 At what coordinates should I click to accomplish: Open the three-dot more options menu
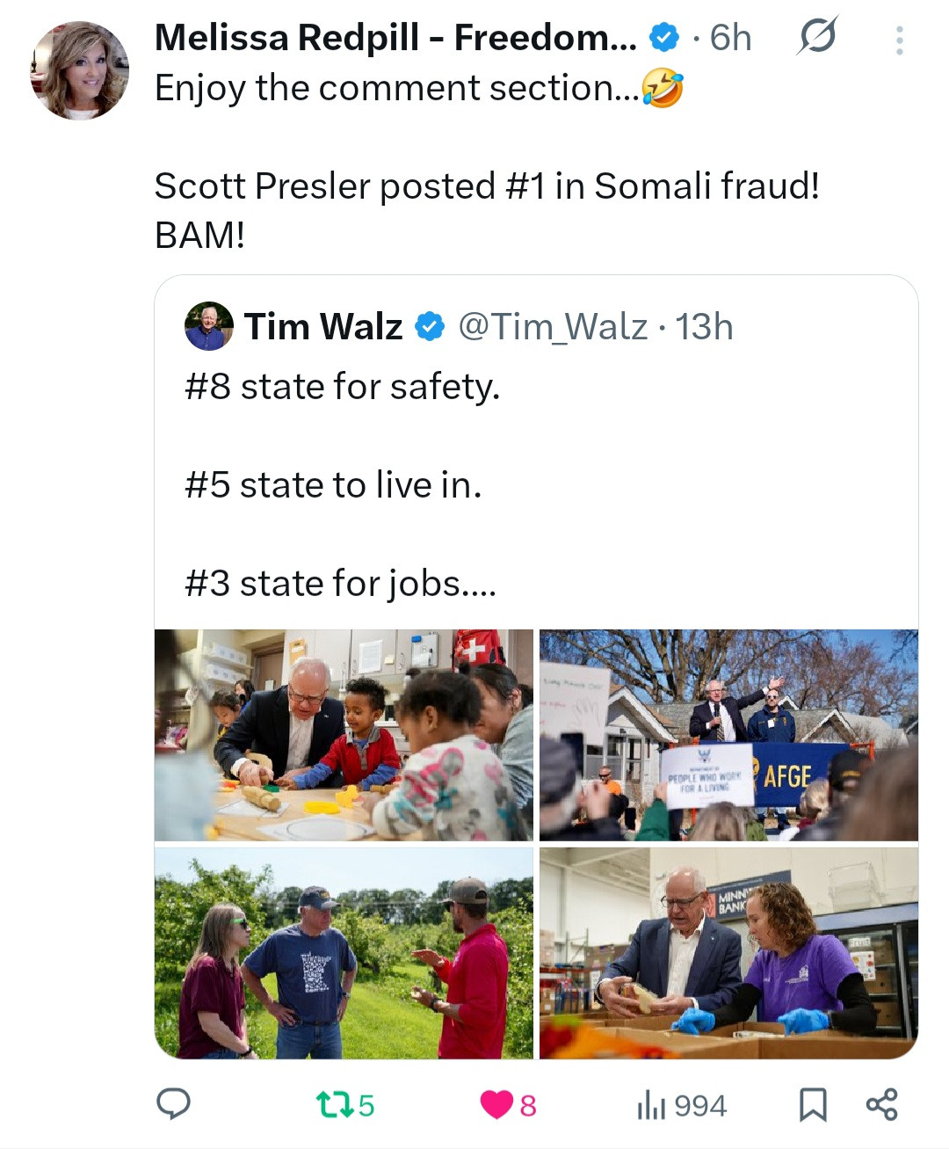click(x=899, y=40)
